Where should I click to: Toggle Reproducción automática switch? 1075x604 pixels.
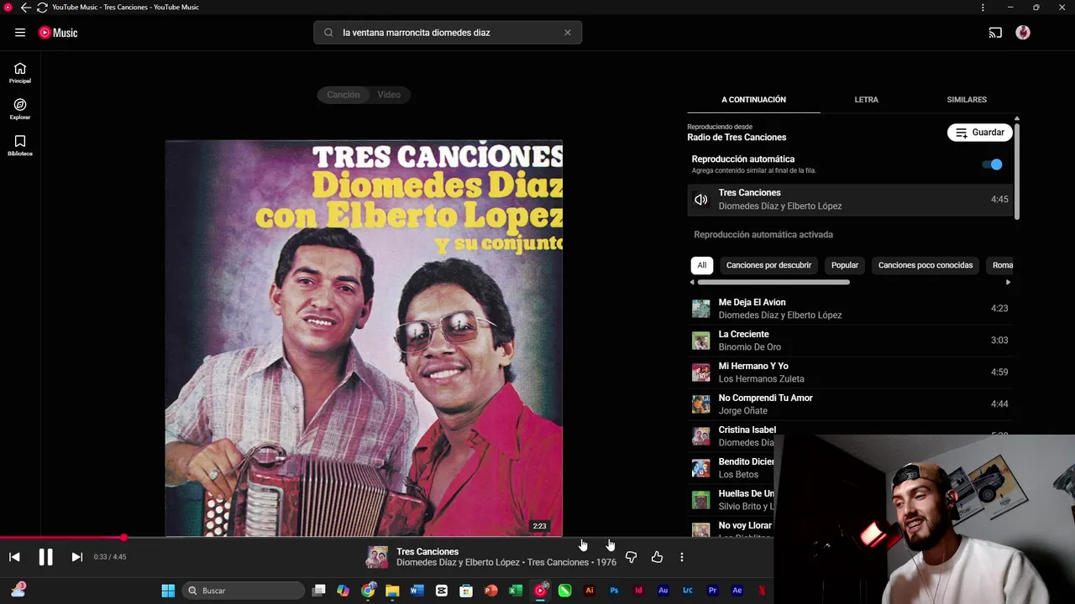992,164
